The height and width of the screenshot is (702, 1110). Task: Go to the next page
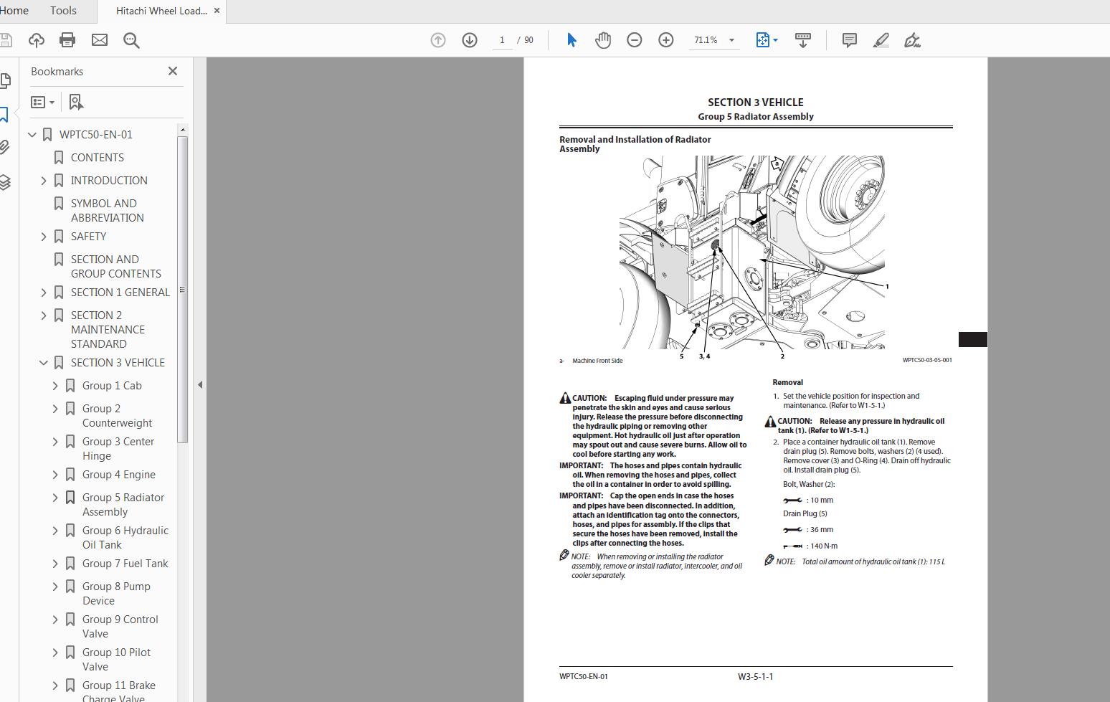tap(470, 40)
